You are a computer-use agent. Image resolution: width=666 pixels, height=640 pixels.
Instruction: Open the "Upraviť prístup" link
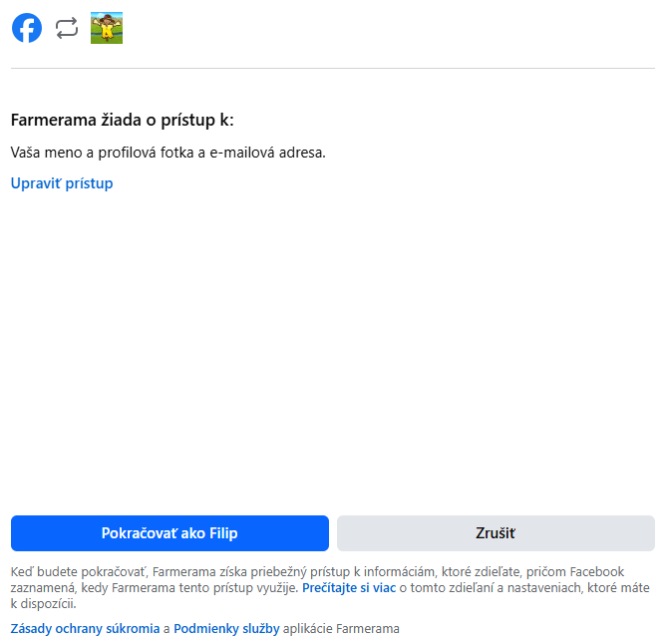pos(62,183)
